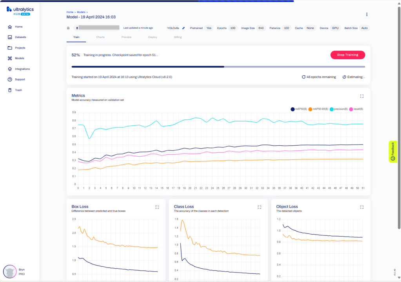Open the three-dot model options menu
The height and width of the screenshot is (282, 401).
click(367, 14)
